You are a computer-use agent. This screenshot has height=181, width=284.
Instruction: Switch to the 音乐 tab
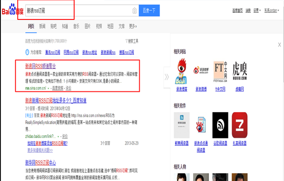point(76,26)
